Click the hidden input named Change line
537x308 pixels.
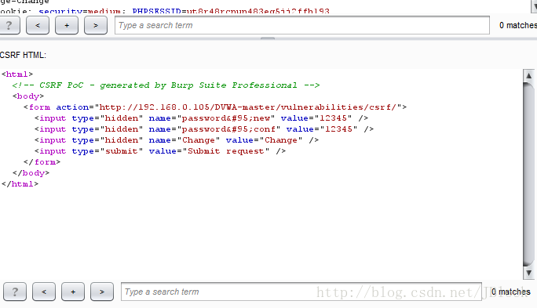[x=177, y=140]
